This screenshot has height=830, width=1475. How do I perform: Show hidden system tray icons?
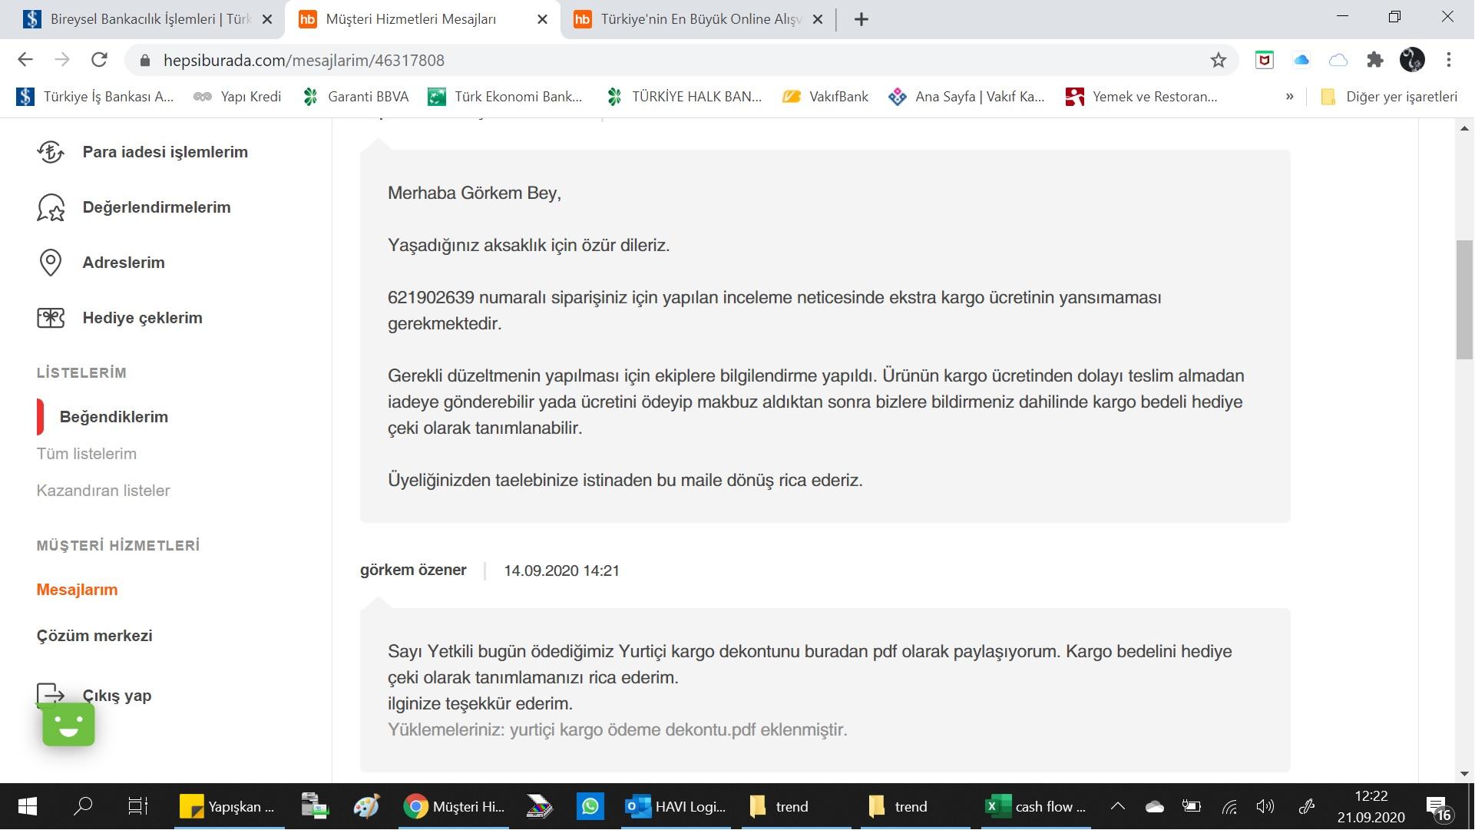tap(1118, 806)
